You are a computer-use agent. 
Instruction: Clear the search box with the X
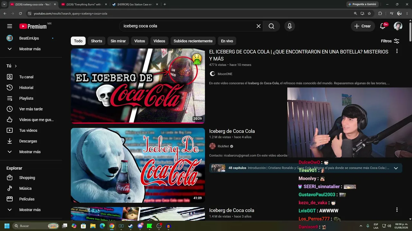(x=258, y=26)
